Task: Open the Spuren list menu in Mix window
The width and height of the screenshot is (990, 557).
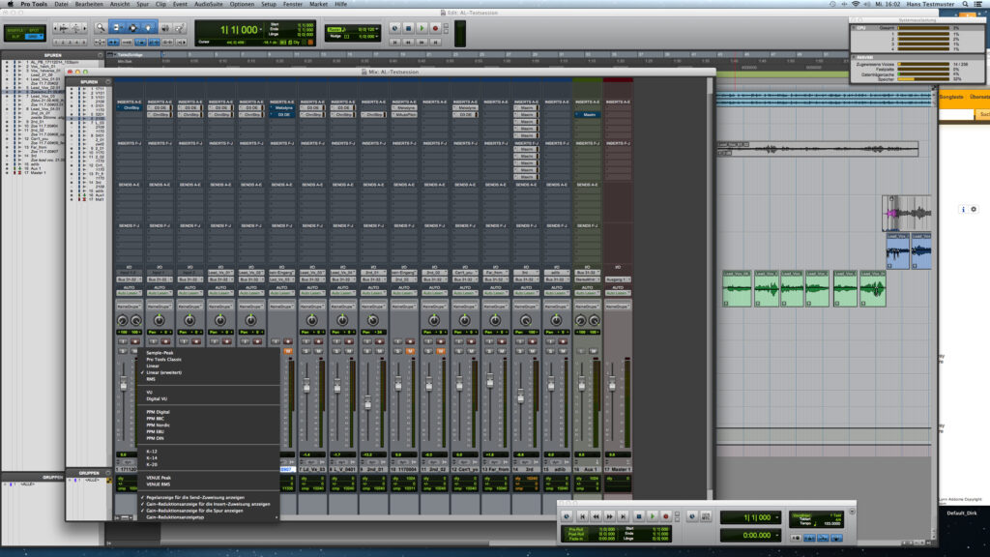Action: (108, 82)
